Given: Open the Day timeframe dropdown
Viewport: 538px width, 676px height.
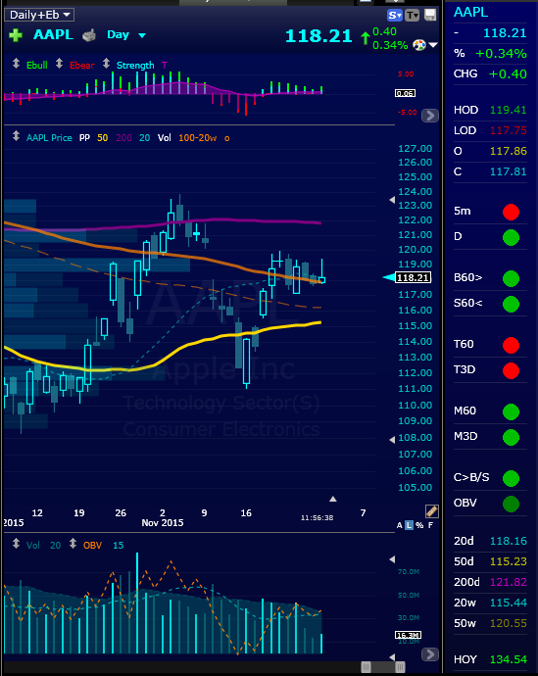Looking at the screenshot, I should [126, 35].
